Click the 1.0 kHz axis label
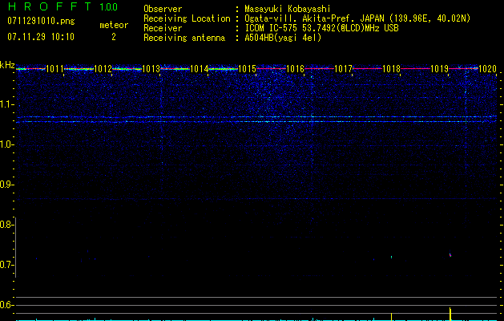504x321 pixels. coord(6,144)
